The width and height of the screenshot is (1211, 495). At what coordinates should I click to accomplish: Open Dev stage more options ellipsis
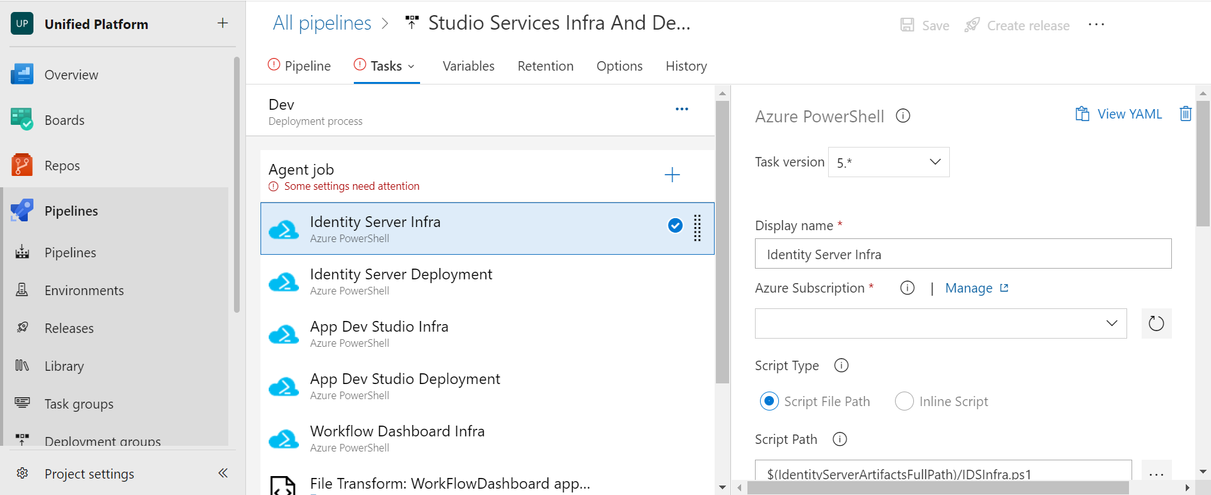coord(682,109)
